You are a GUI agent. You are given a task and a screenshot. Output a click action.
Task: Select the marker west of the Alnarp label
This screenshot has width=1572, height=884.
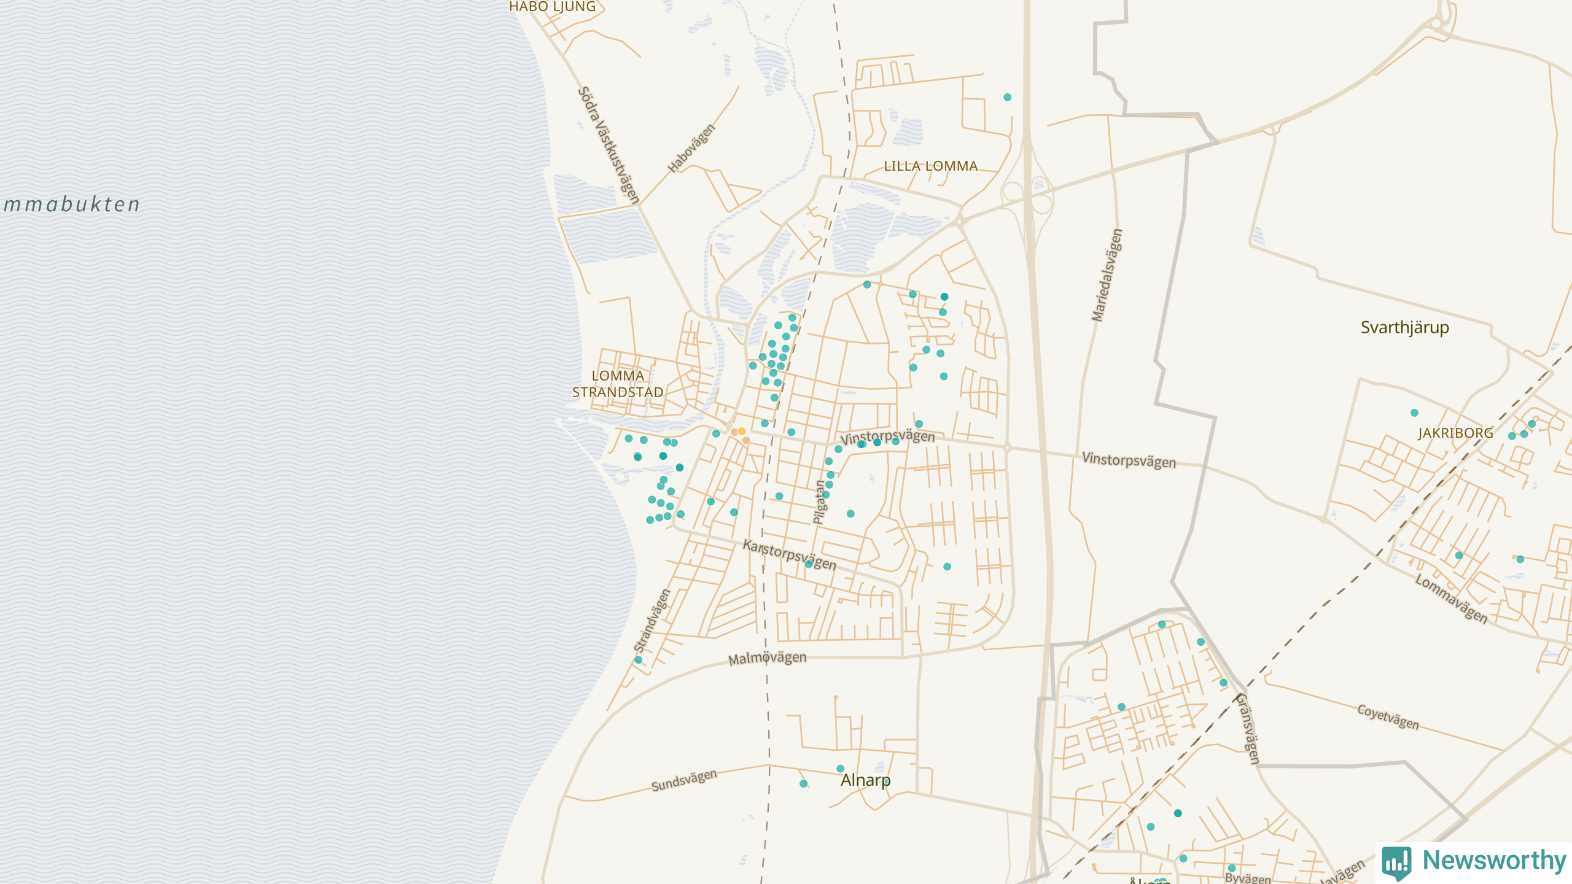coord(803,783)
